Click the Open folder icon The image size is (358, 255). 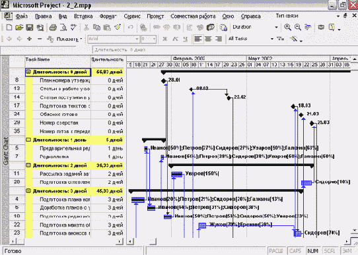pyautogui.click(x=19, y=28)
